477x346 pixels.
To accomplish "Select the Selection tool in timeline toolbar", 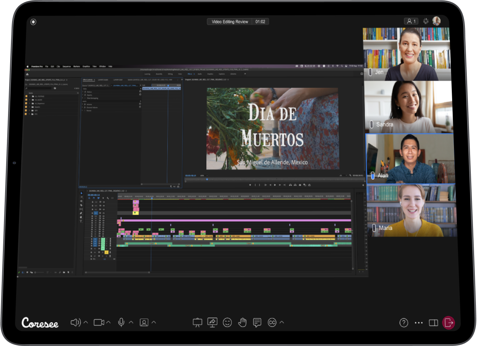I will pos(81,193).
